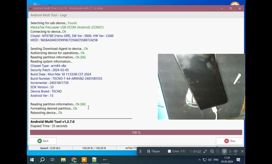272x164 pixels.
Task: Switch to Chrome on the taskbar
Action: (x=74, y=160)
